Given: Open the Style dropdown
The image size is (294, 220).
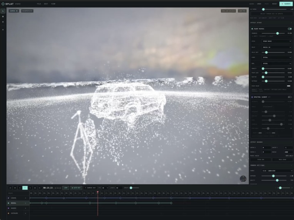Looking at the screenshot, I should [277, 41].
